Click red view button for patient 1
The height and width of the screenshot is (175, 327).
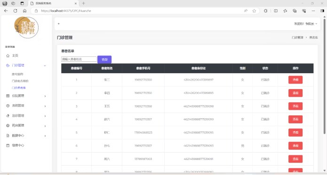[295, 80]
